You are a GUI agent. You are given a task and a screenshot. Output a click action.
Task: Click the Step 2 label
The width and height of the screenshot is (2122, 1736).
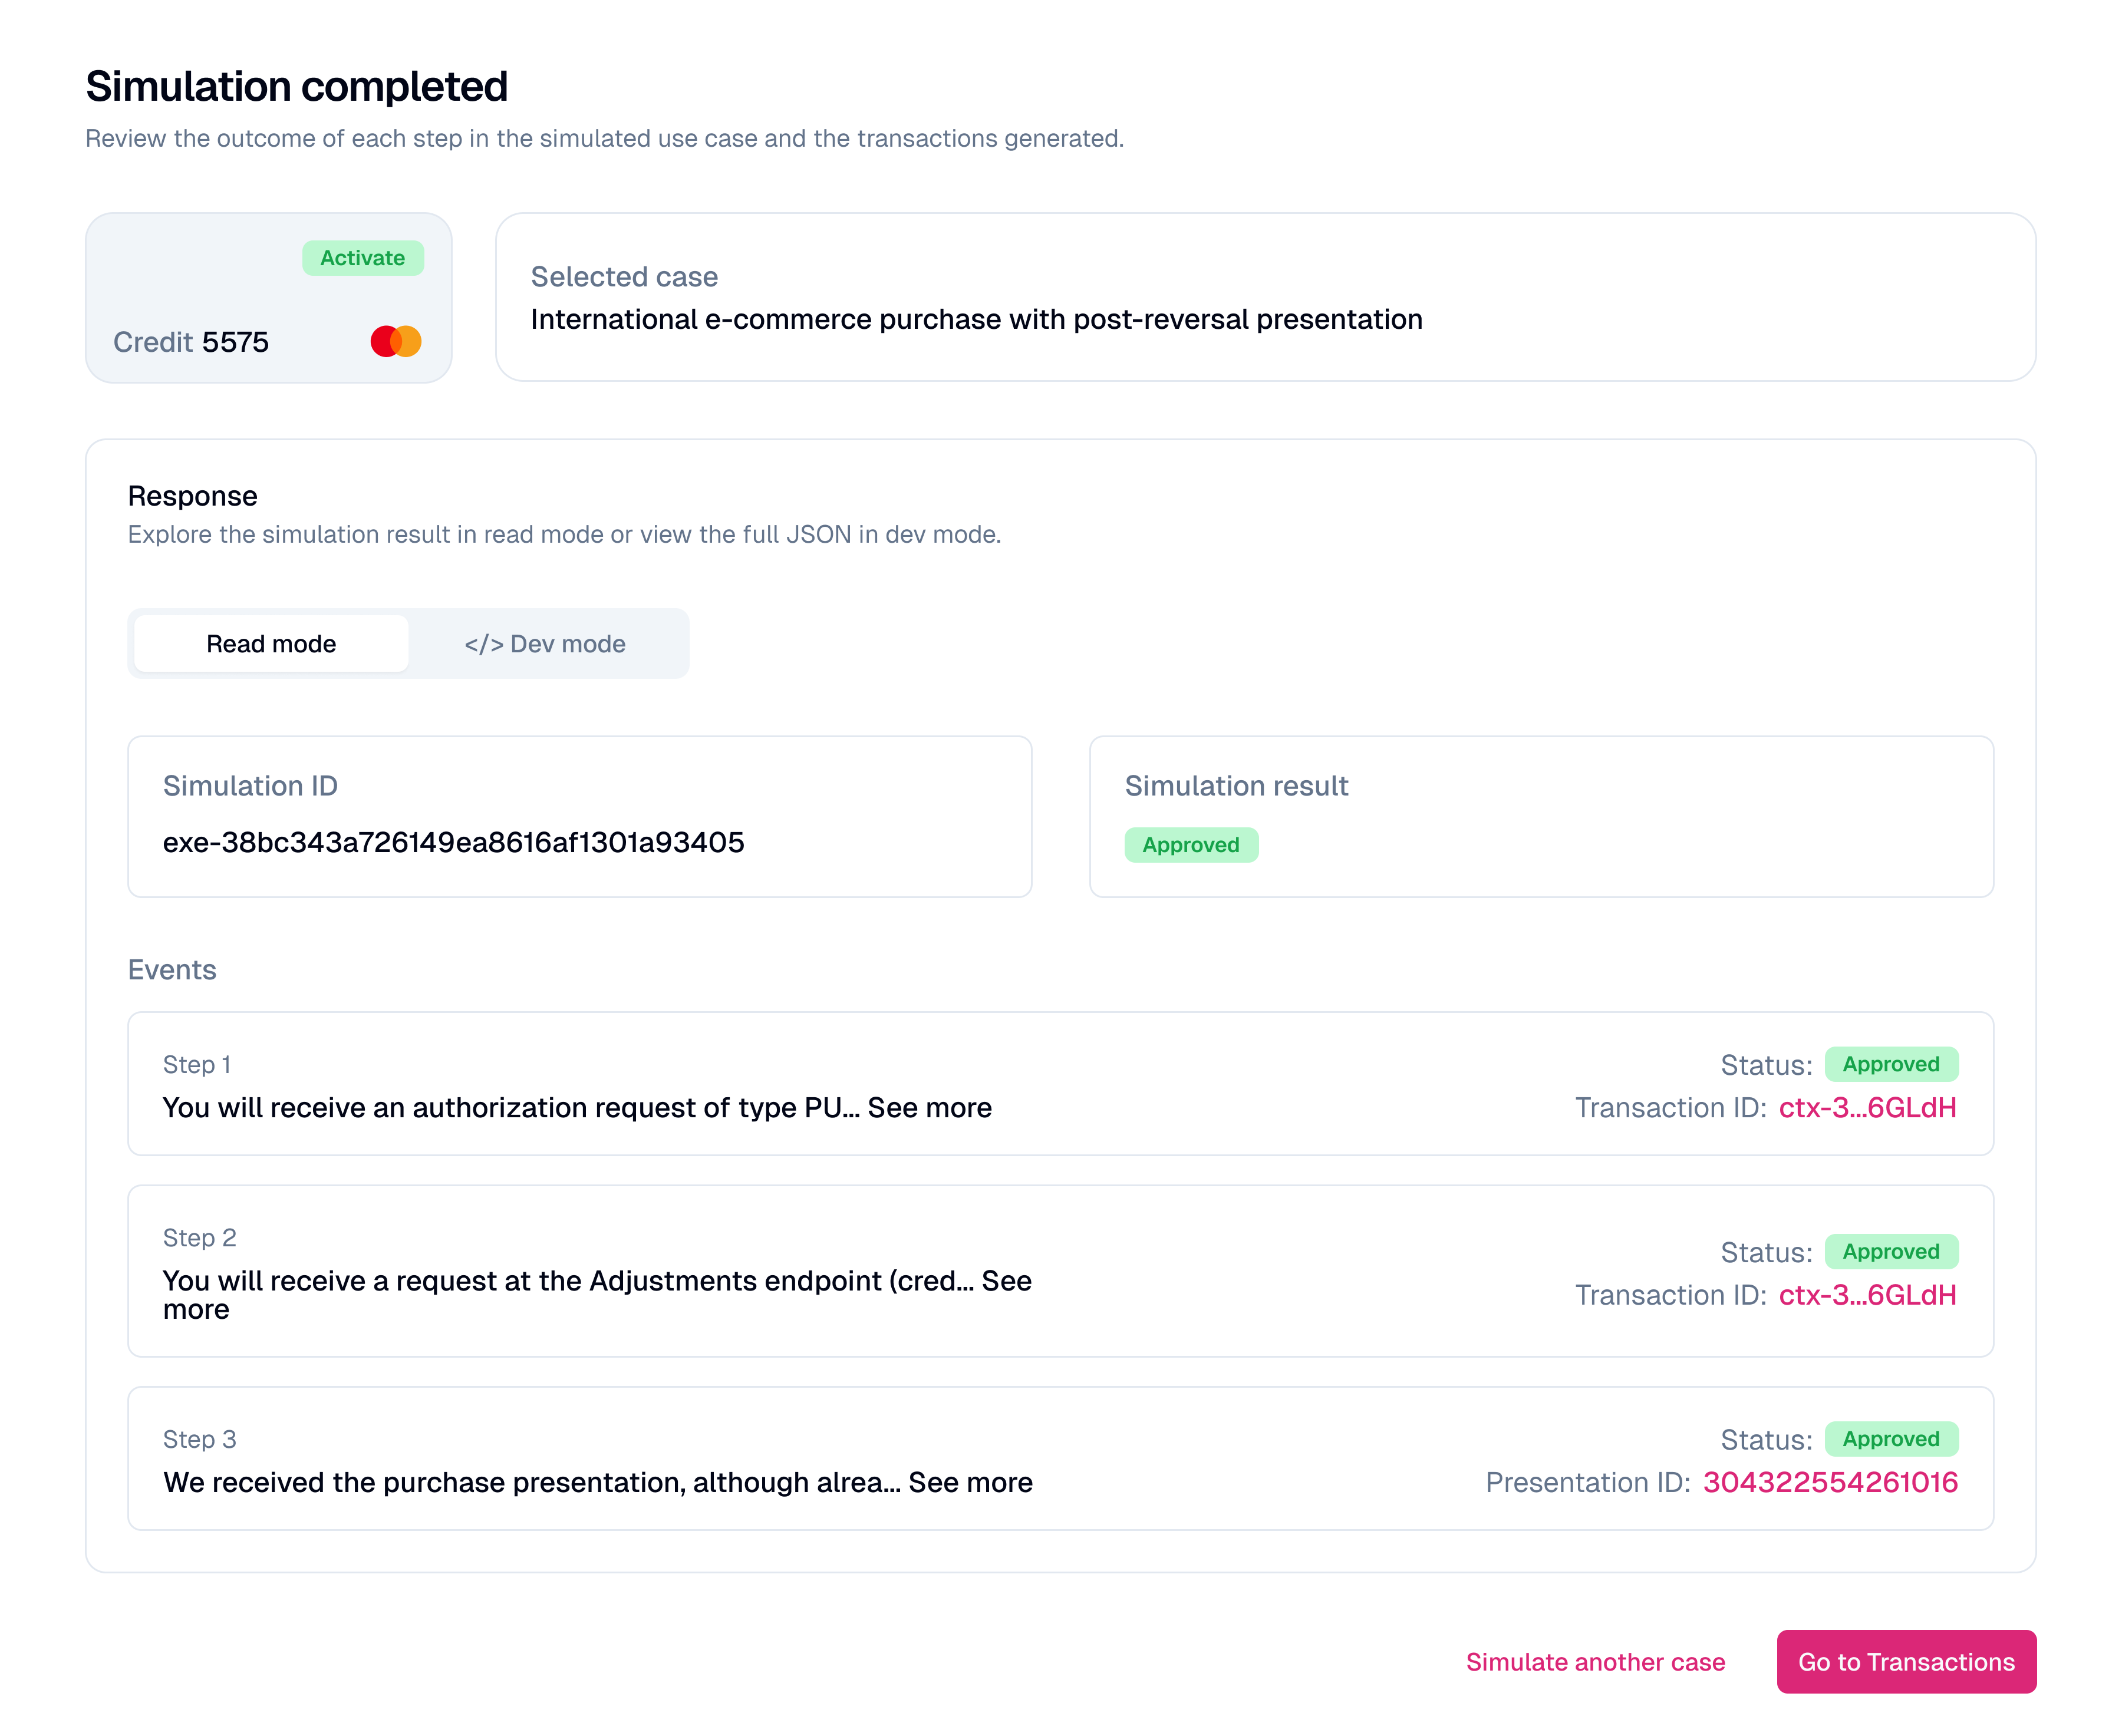(200, 1238)
